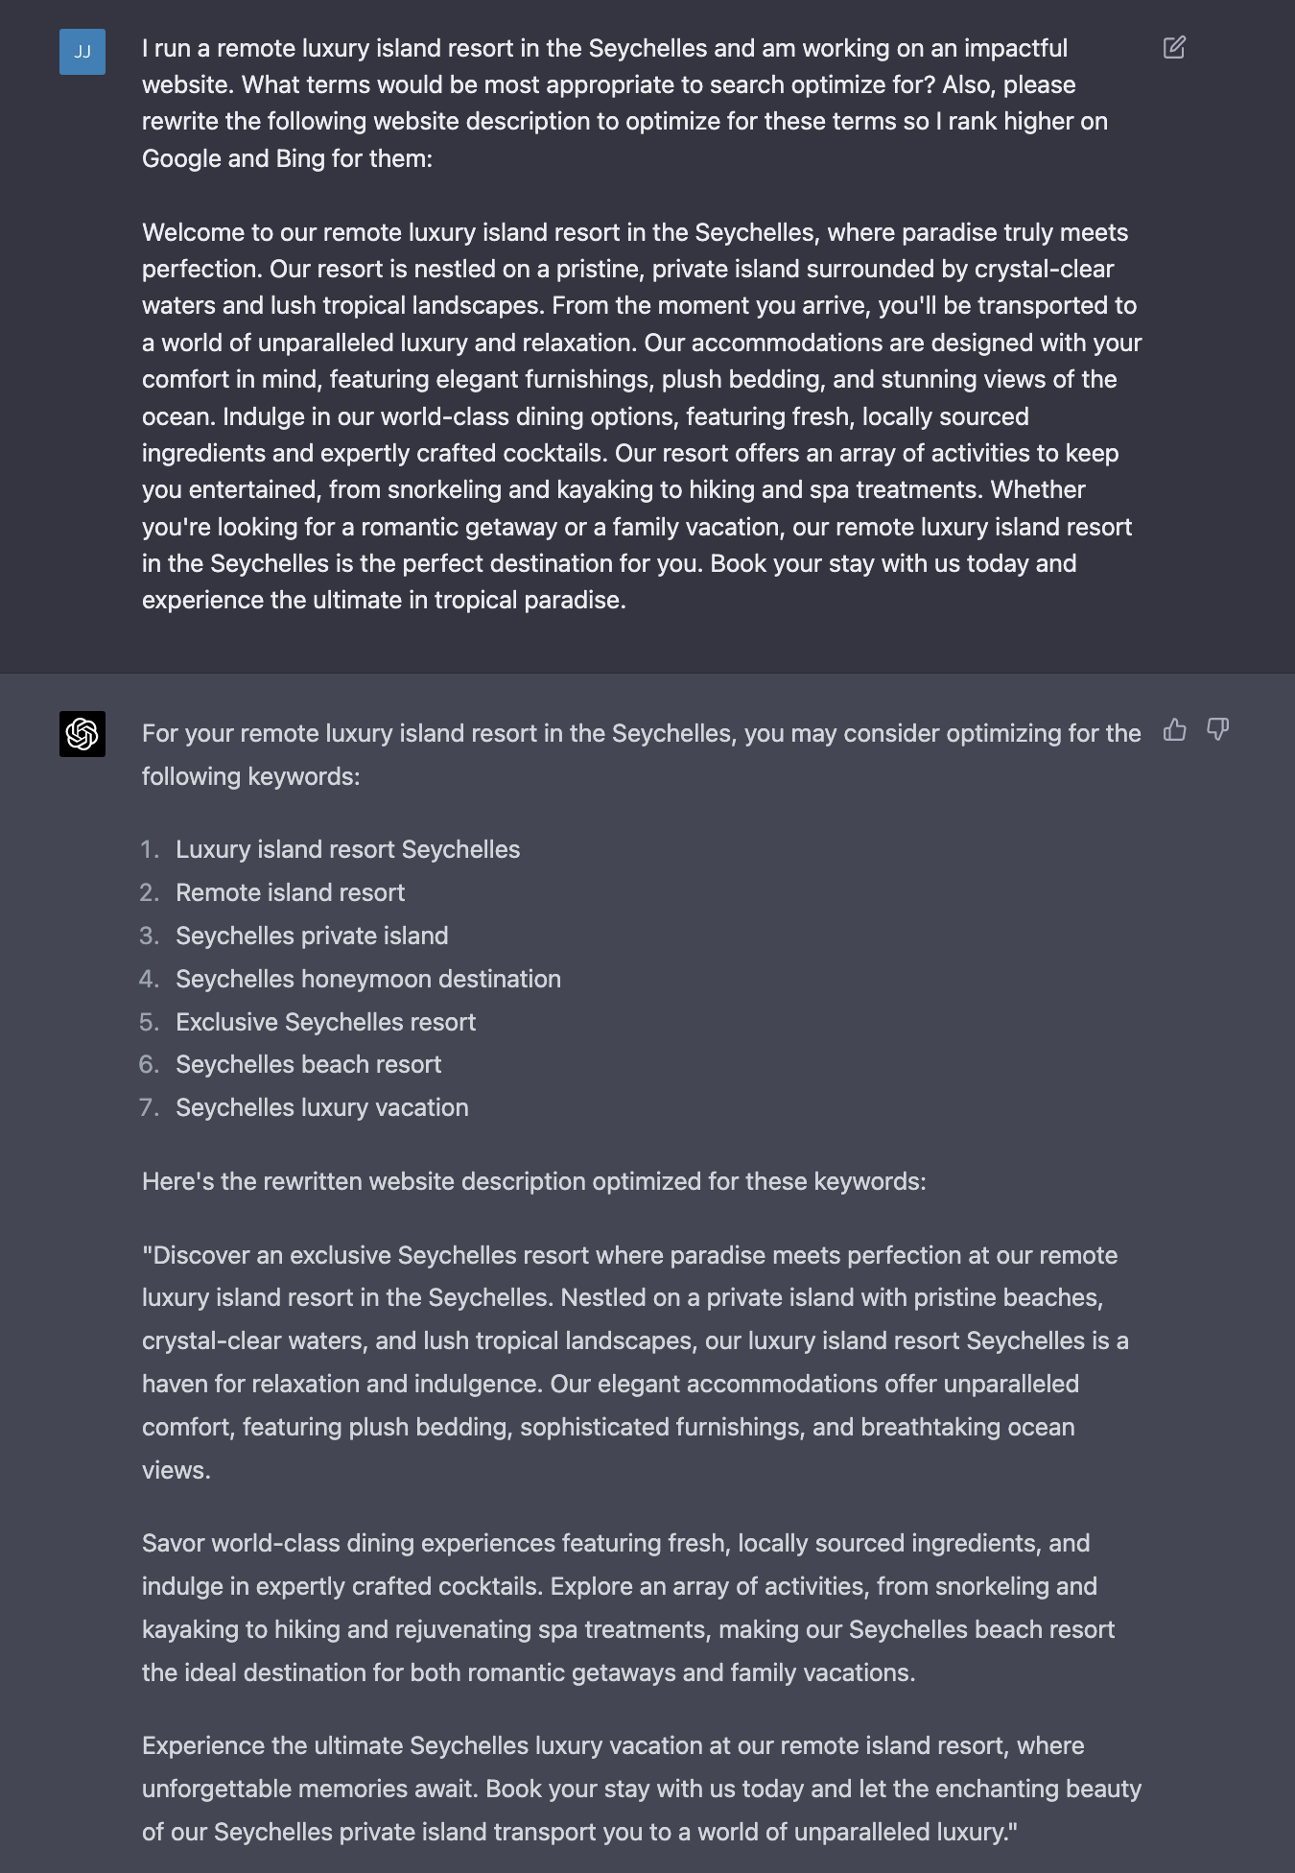Mark the response with thumbs down

(x=1217, y=730)
